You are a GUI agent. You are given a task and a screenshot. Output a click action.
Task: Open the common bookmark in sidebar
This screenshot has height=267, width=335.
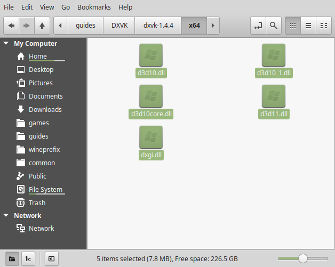click(43, 163)
